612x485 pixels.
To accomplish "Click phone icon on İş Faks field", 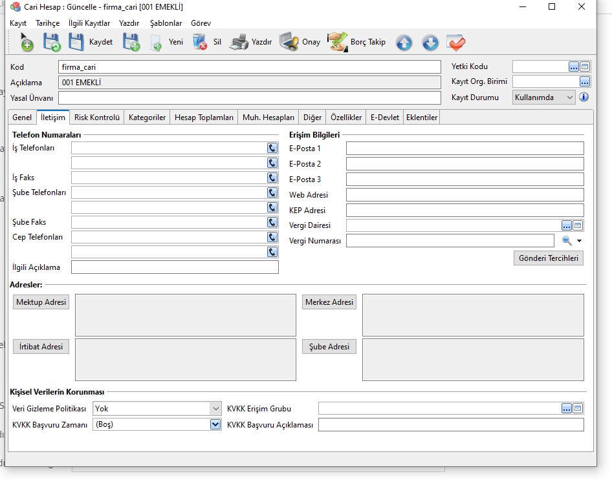I will coord(272,178).
